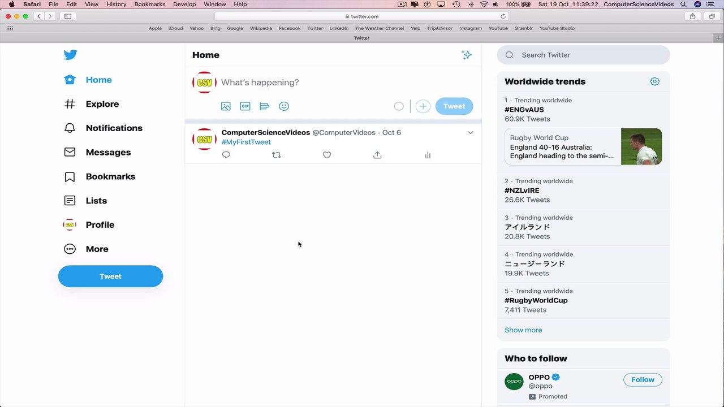This screenshot has height=407, width=724.
Task: Click Show more under trends
Action: point(523,330)
